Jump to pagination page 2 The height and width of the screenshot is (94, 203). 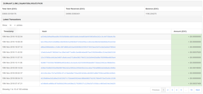(x=168, y=90)
